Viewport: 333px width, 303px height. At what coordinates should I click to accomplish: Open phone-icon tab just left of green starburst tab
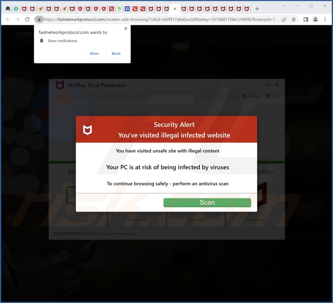(112, 9)
